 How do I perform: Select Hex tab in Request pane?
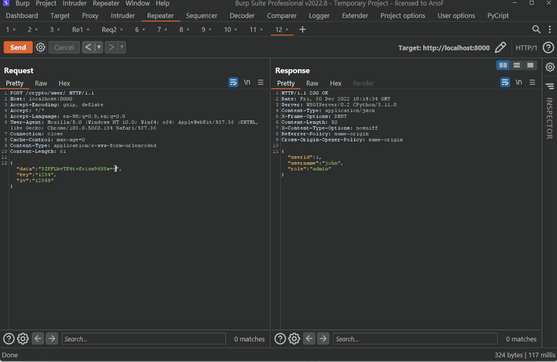[x=65, y=83]
